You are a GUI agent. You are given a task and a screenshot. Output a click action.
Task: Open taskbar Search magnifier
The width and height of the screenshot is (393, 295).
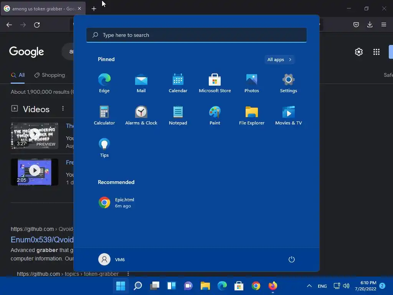(x=138, y=286)
